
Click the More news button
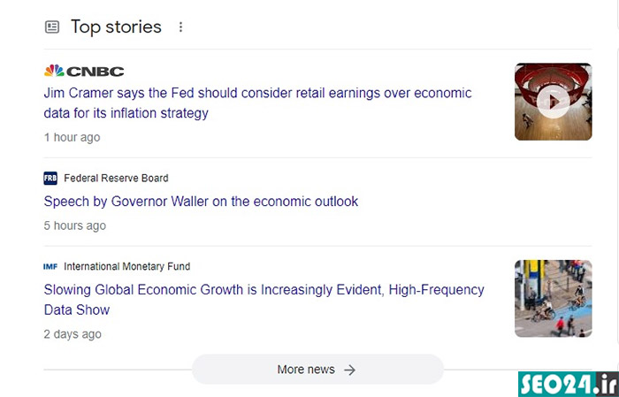coord(317,370)
